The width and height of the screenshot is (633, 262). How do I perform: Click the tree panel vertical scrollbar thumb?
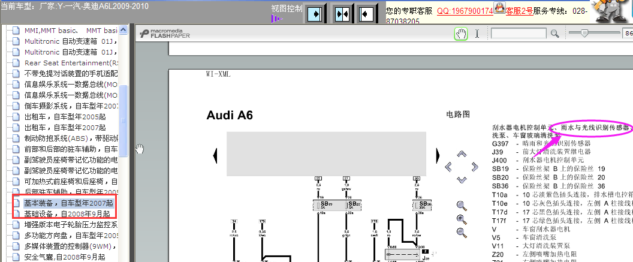(123, 121)
